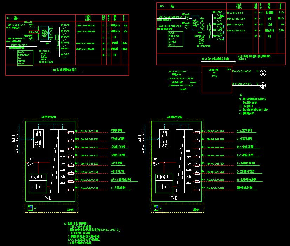Pick the cyan transfer switch block in APSX diagram
This screenshot has width=290, height=246.
point(196,23)
